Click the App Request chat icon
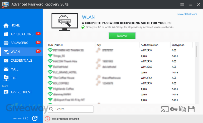This screenshot has height=123, width=203. pos(6,92)
